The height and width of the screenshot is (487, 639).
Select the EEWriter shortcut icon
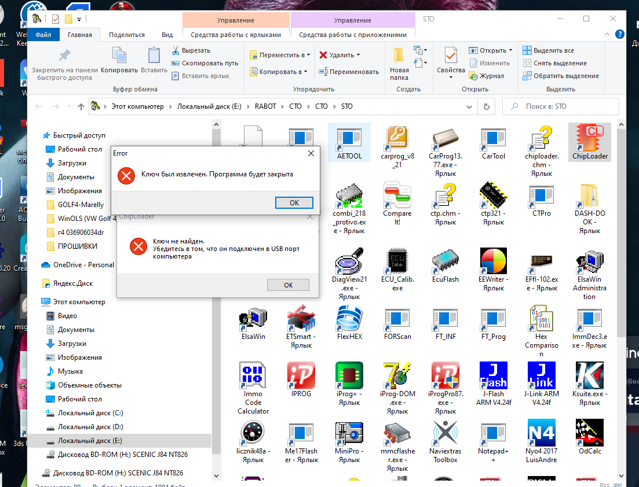pyautogui.click(x=493, y=262)
